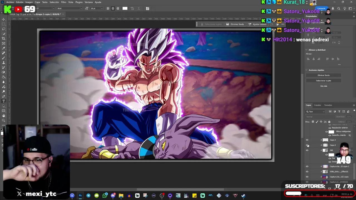Click Seleccionar sujeto in Acciones rápidas
The image size is (356, 200).
coord(323,81)
